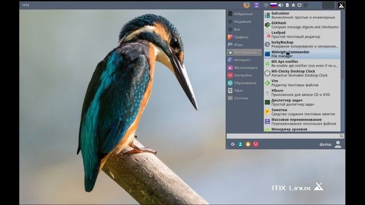Launch Firefox from the top panel
The width and height of the screenshot is (365, 205).
click(x=246, y=5)
